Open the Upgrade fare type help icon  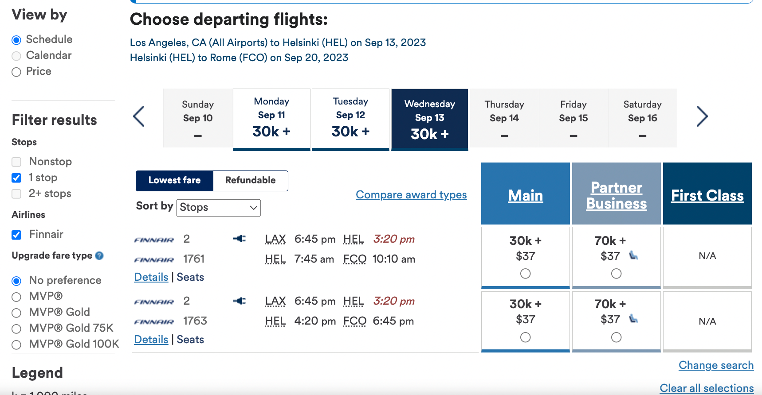100,256
